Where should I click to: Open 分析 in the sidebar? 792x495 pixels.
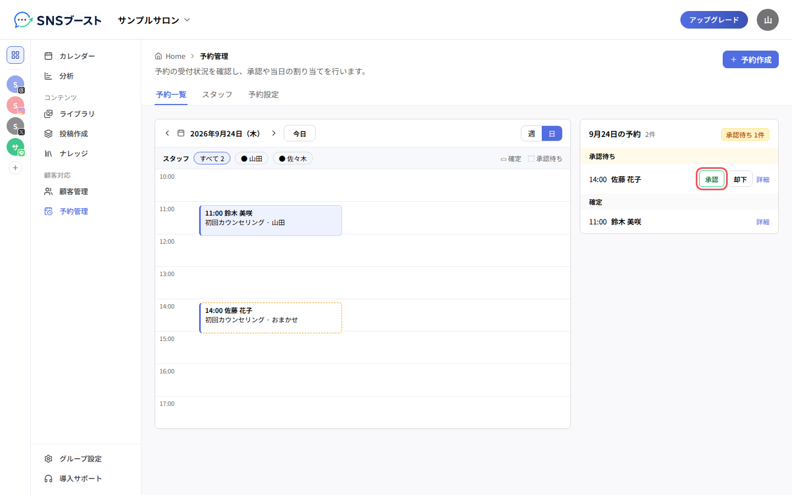(x=86, y=76)
